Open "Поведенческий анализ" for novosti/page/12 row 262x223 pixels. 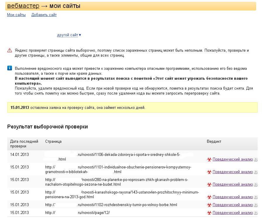tap(233, 213)
